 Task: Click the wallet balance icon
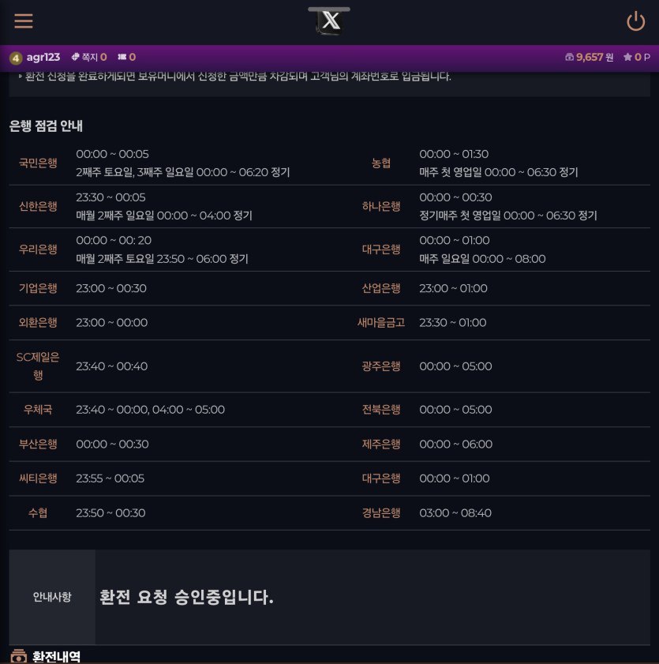pos(570,57)
